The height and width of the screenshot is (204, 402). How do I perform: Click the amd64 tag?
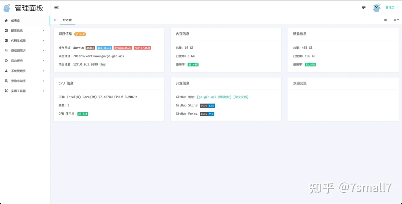(90, 48)
